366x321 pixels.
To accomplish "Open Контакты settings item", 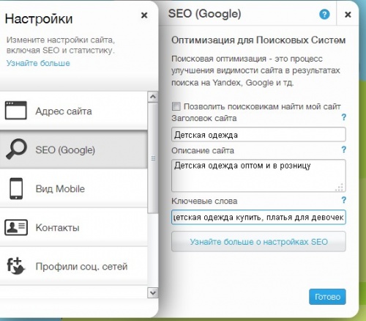I will click(74, 227).
